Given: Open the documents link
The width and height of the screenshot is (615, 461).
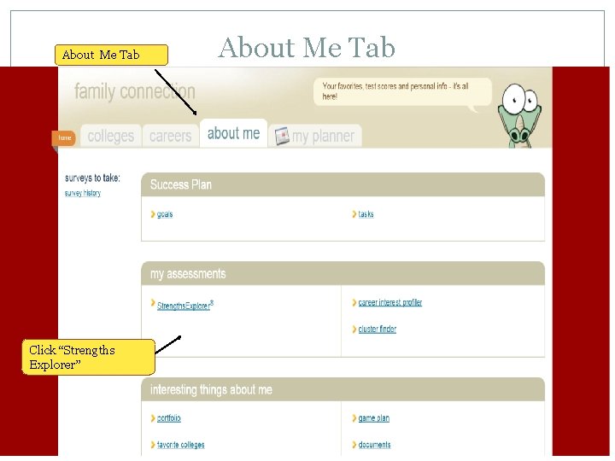Looking at the screenshot, I should 375,445.
